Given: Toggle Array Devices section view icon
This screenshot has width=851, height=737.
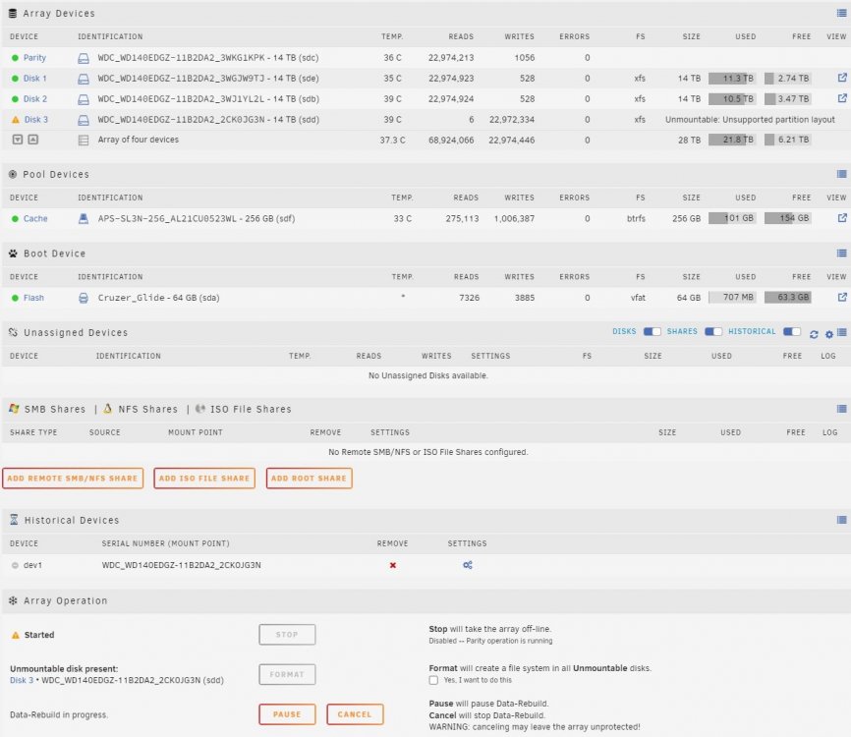Looking at the screenshot, I should pyautogui.click(x=841, y=13).
